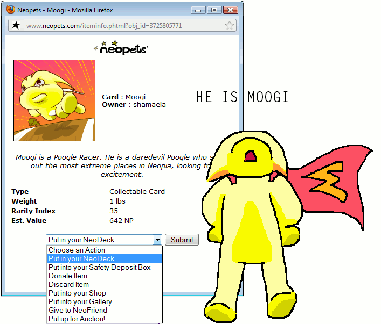The width and height of the screenshot is (381, 324).
Task: Click the card name 'Moogi'
Action: [135, 97]
